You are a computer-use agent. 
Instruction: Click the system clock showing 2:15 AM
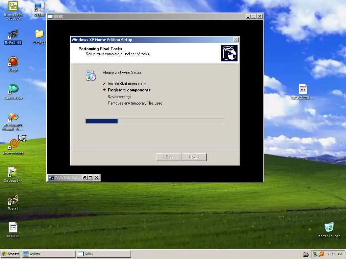point(335,254)
